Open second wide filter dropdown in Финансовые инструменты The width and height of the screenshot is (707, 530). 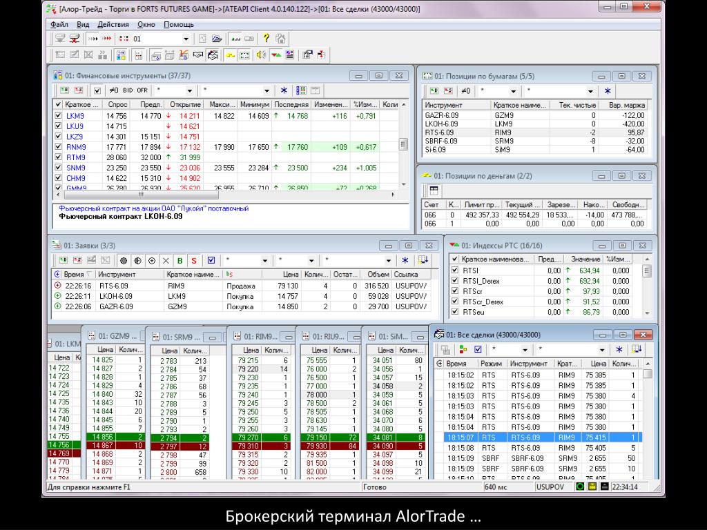pos(267,90)
